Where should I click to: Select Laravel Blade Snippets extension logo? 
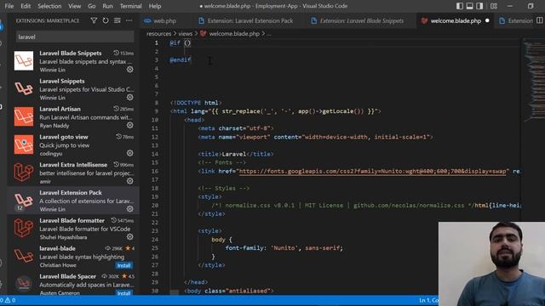click(24, 60)
